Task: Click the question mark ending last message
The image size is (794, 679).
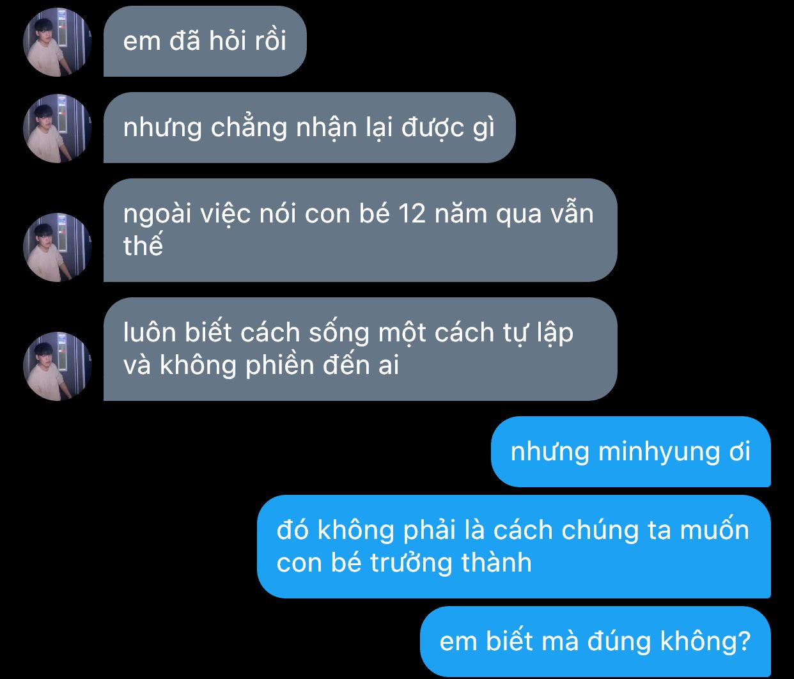Action: (743, 641)
